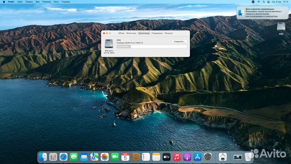Screen dimensions: 291x164
Task: Open the Переход menu
Action: tap(46, 2)
